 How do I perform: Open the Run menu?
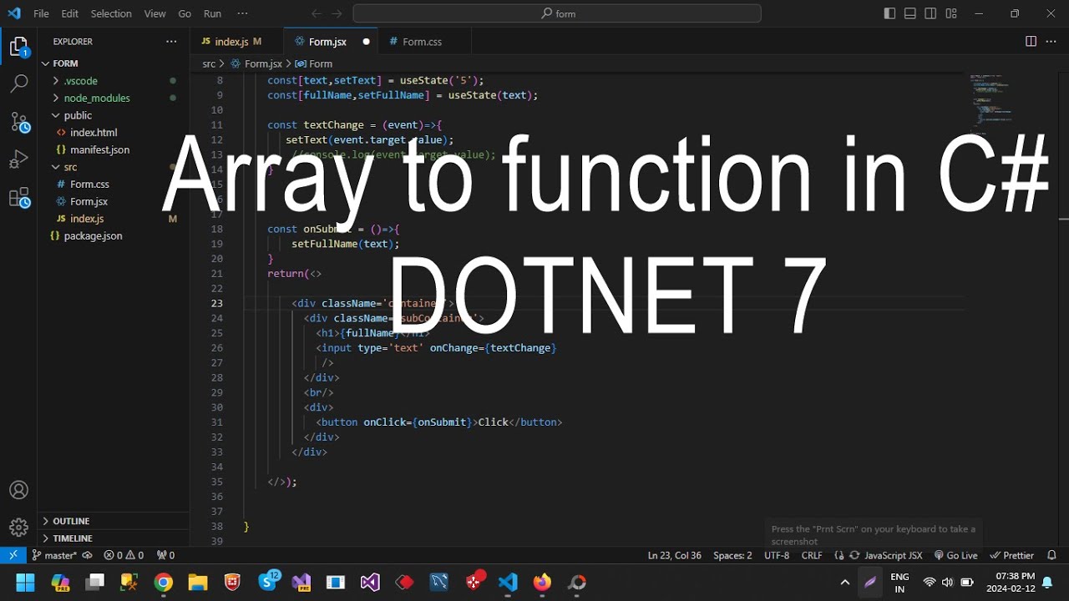coord(212,13)
